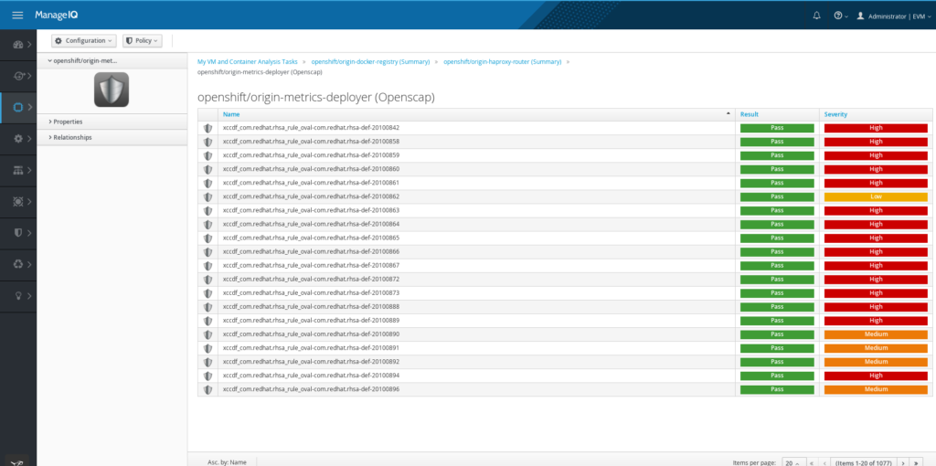Open the Networks sidebar icon
This screenshot has height=466, width=936.
point(18,171)
